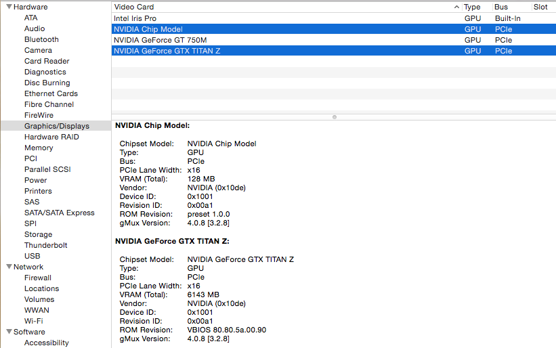Click the bold NVIDIA GeForce GTX TITAN Z heading
556x348 pixels.
tap(172, 241)
